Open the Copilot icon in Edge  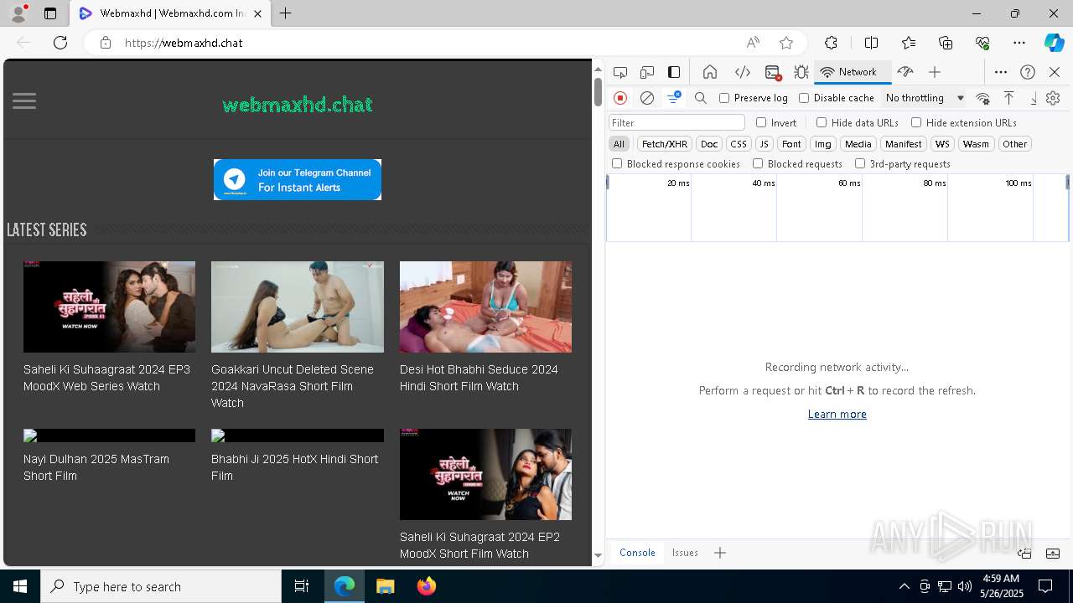coord(1054,43)
